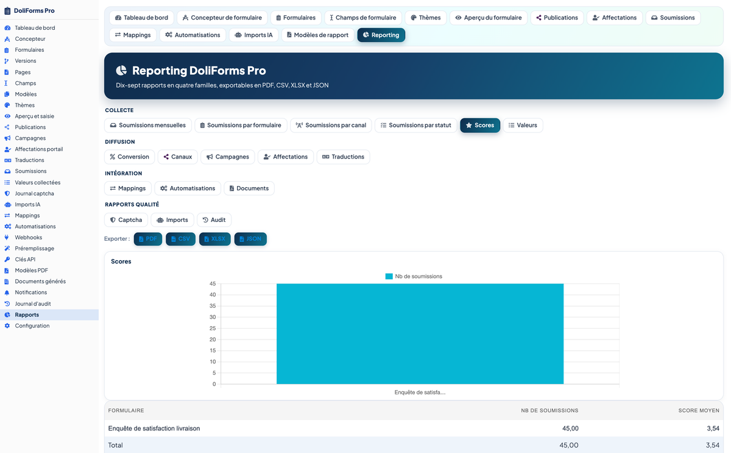Show the Soumissions par statut report
The height and width of the screenshot is (453, 731).
pos(415,125)
